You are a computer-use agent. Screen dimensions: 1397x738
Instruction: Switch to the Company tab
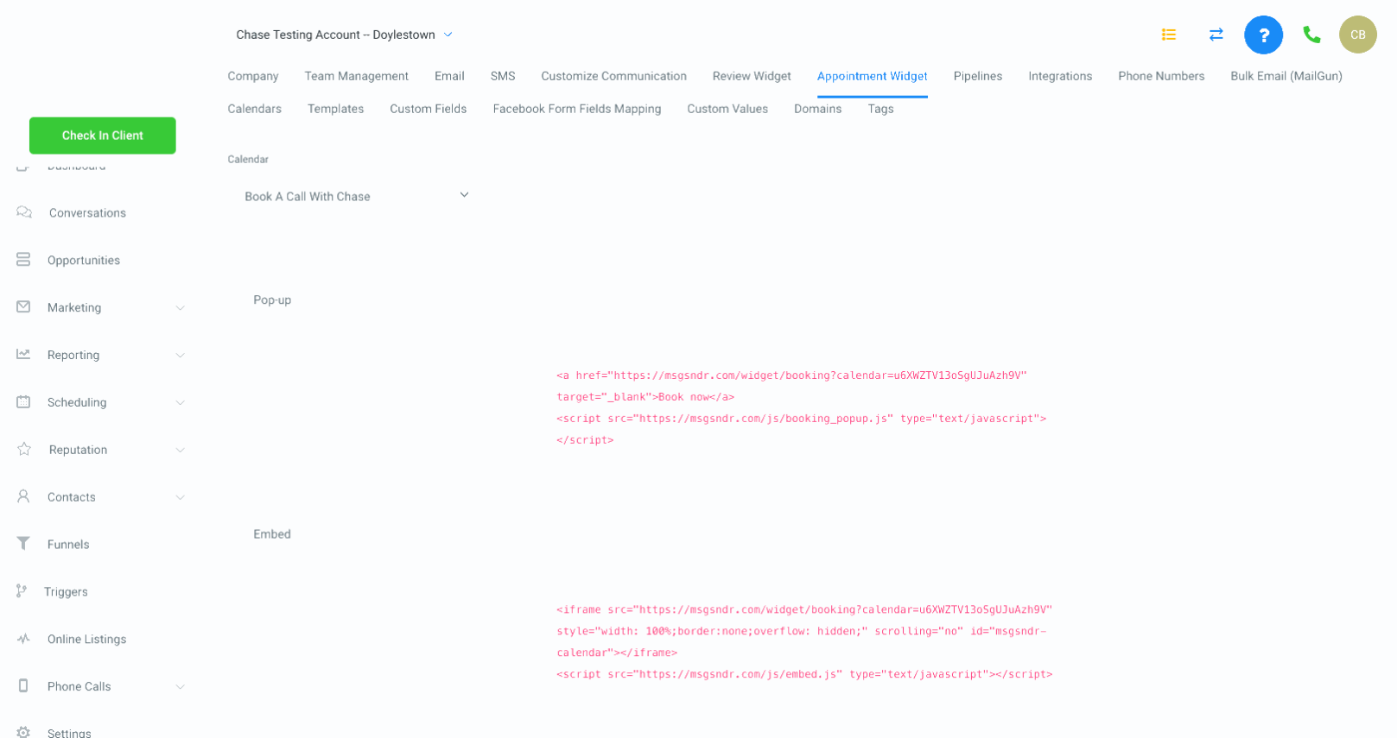253,76
